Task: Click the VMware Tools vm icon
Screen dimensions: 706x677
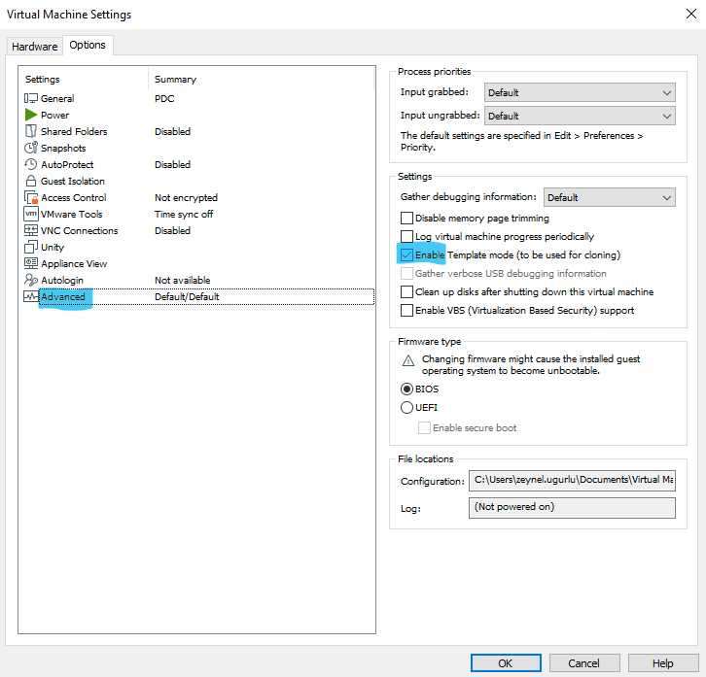Action: click(x=30, y=214)
